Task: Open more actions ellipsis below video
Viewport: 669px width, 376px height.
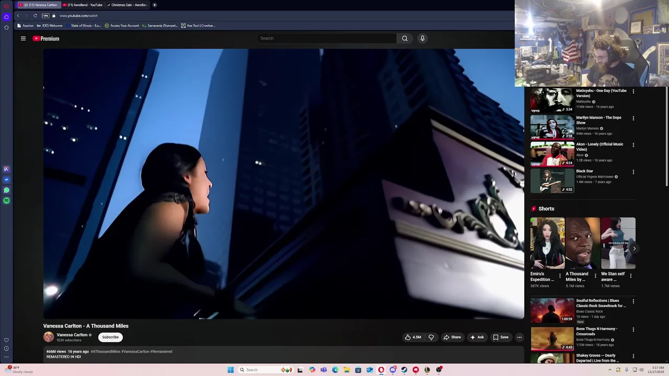Action: (520, 337)
